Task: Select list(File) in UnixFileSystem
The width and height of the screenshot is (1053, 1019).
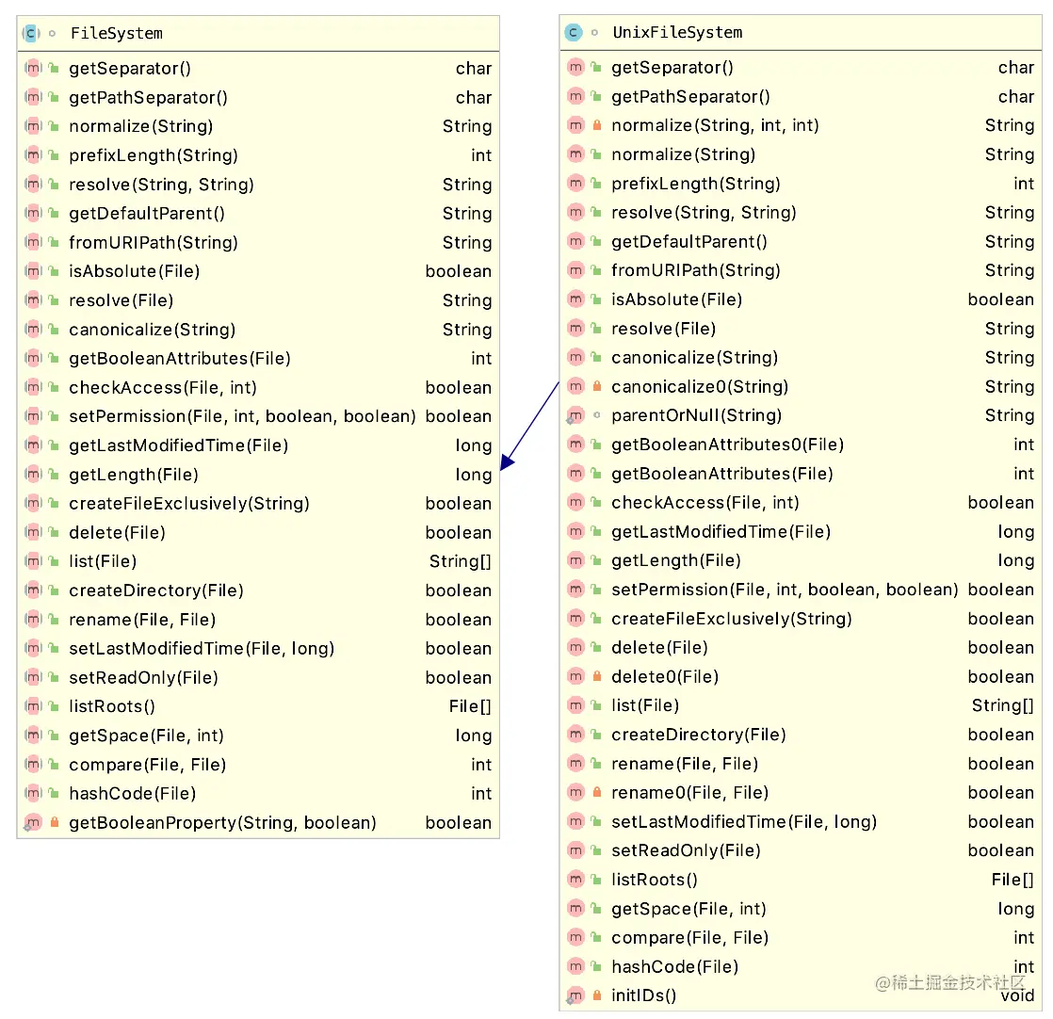Action: coord(645,705)
